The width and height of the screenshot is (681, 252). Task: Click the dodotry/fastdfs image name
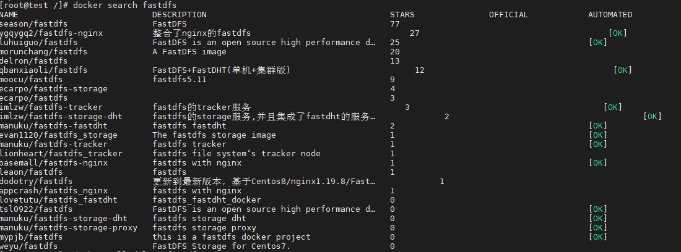tap(36, 182)
